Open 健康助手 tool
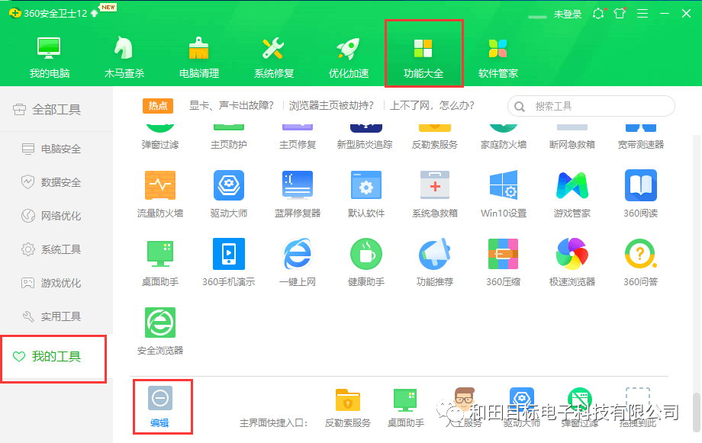 (366, 262)
